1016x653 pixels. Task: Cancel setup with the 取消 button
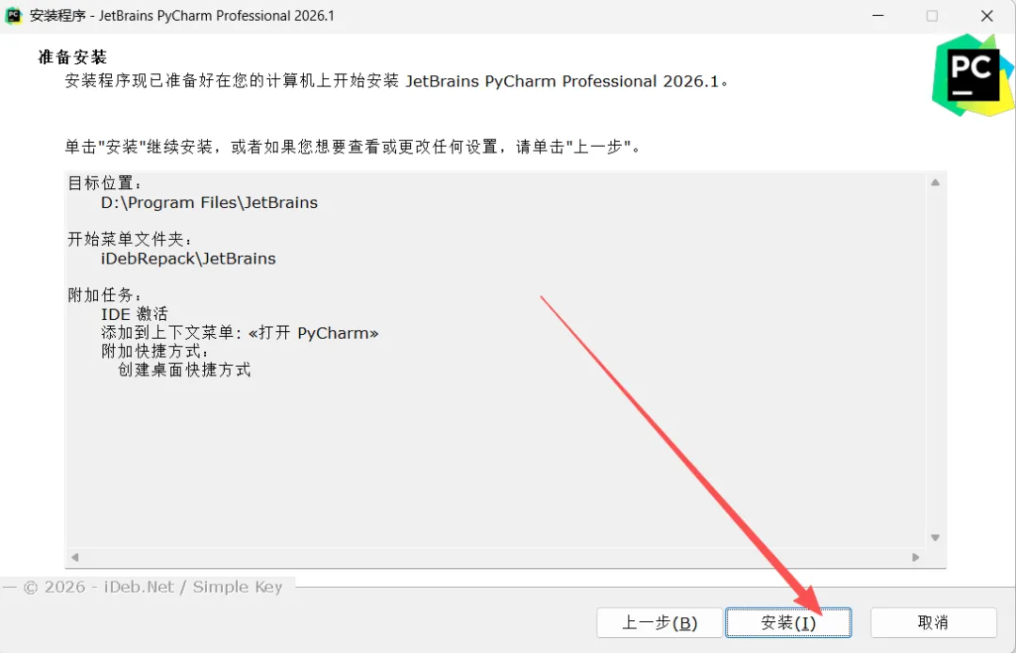933,623
